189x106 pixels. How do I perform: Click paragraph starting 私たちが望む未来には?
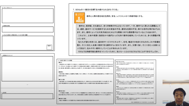point(119,45)
